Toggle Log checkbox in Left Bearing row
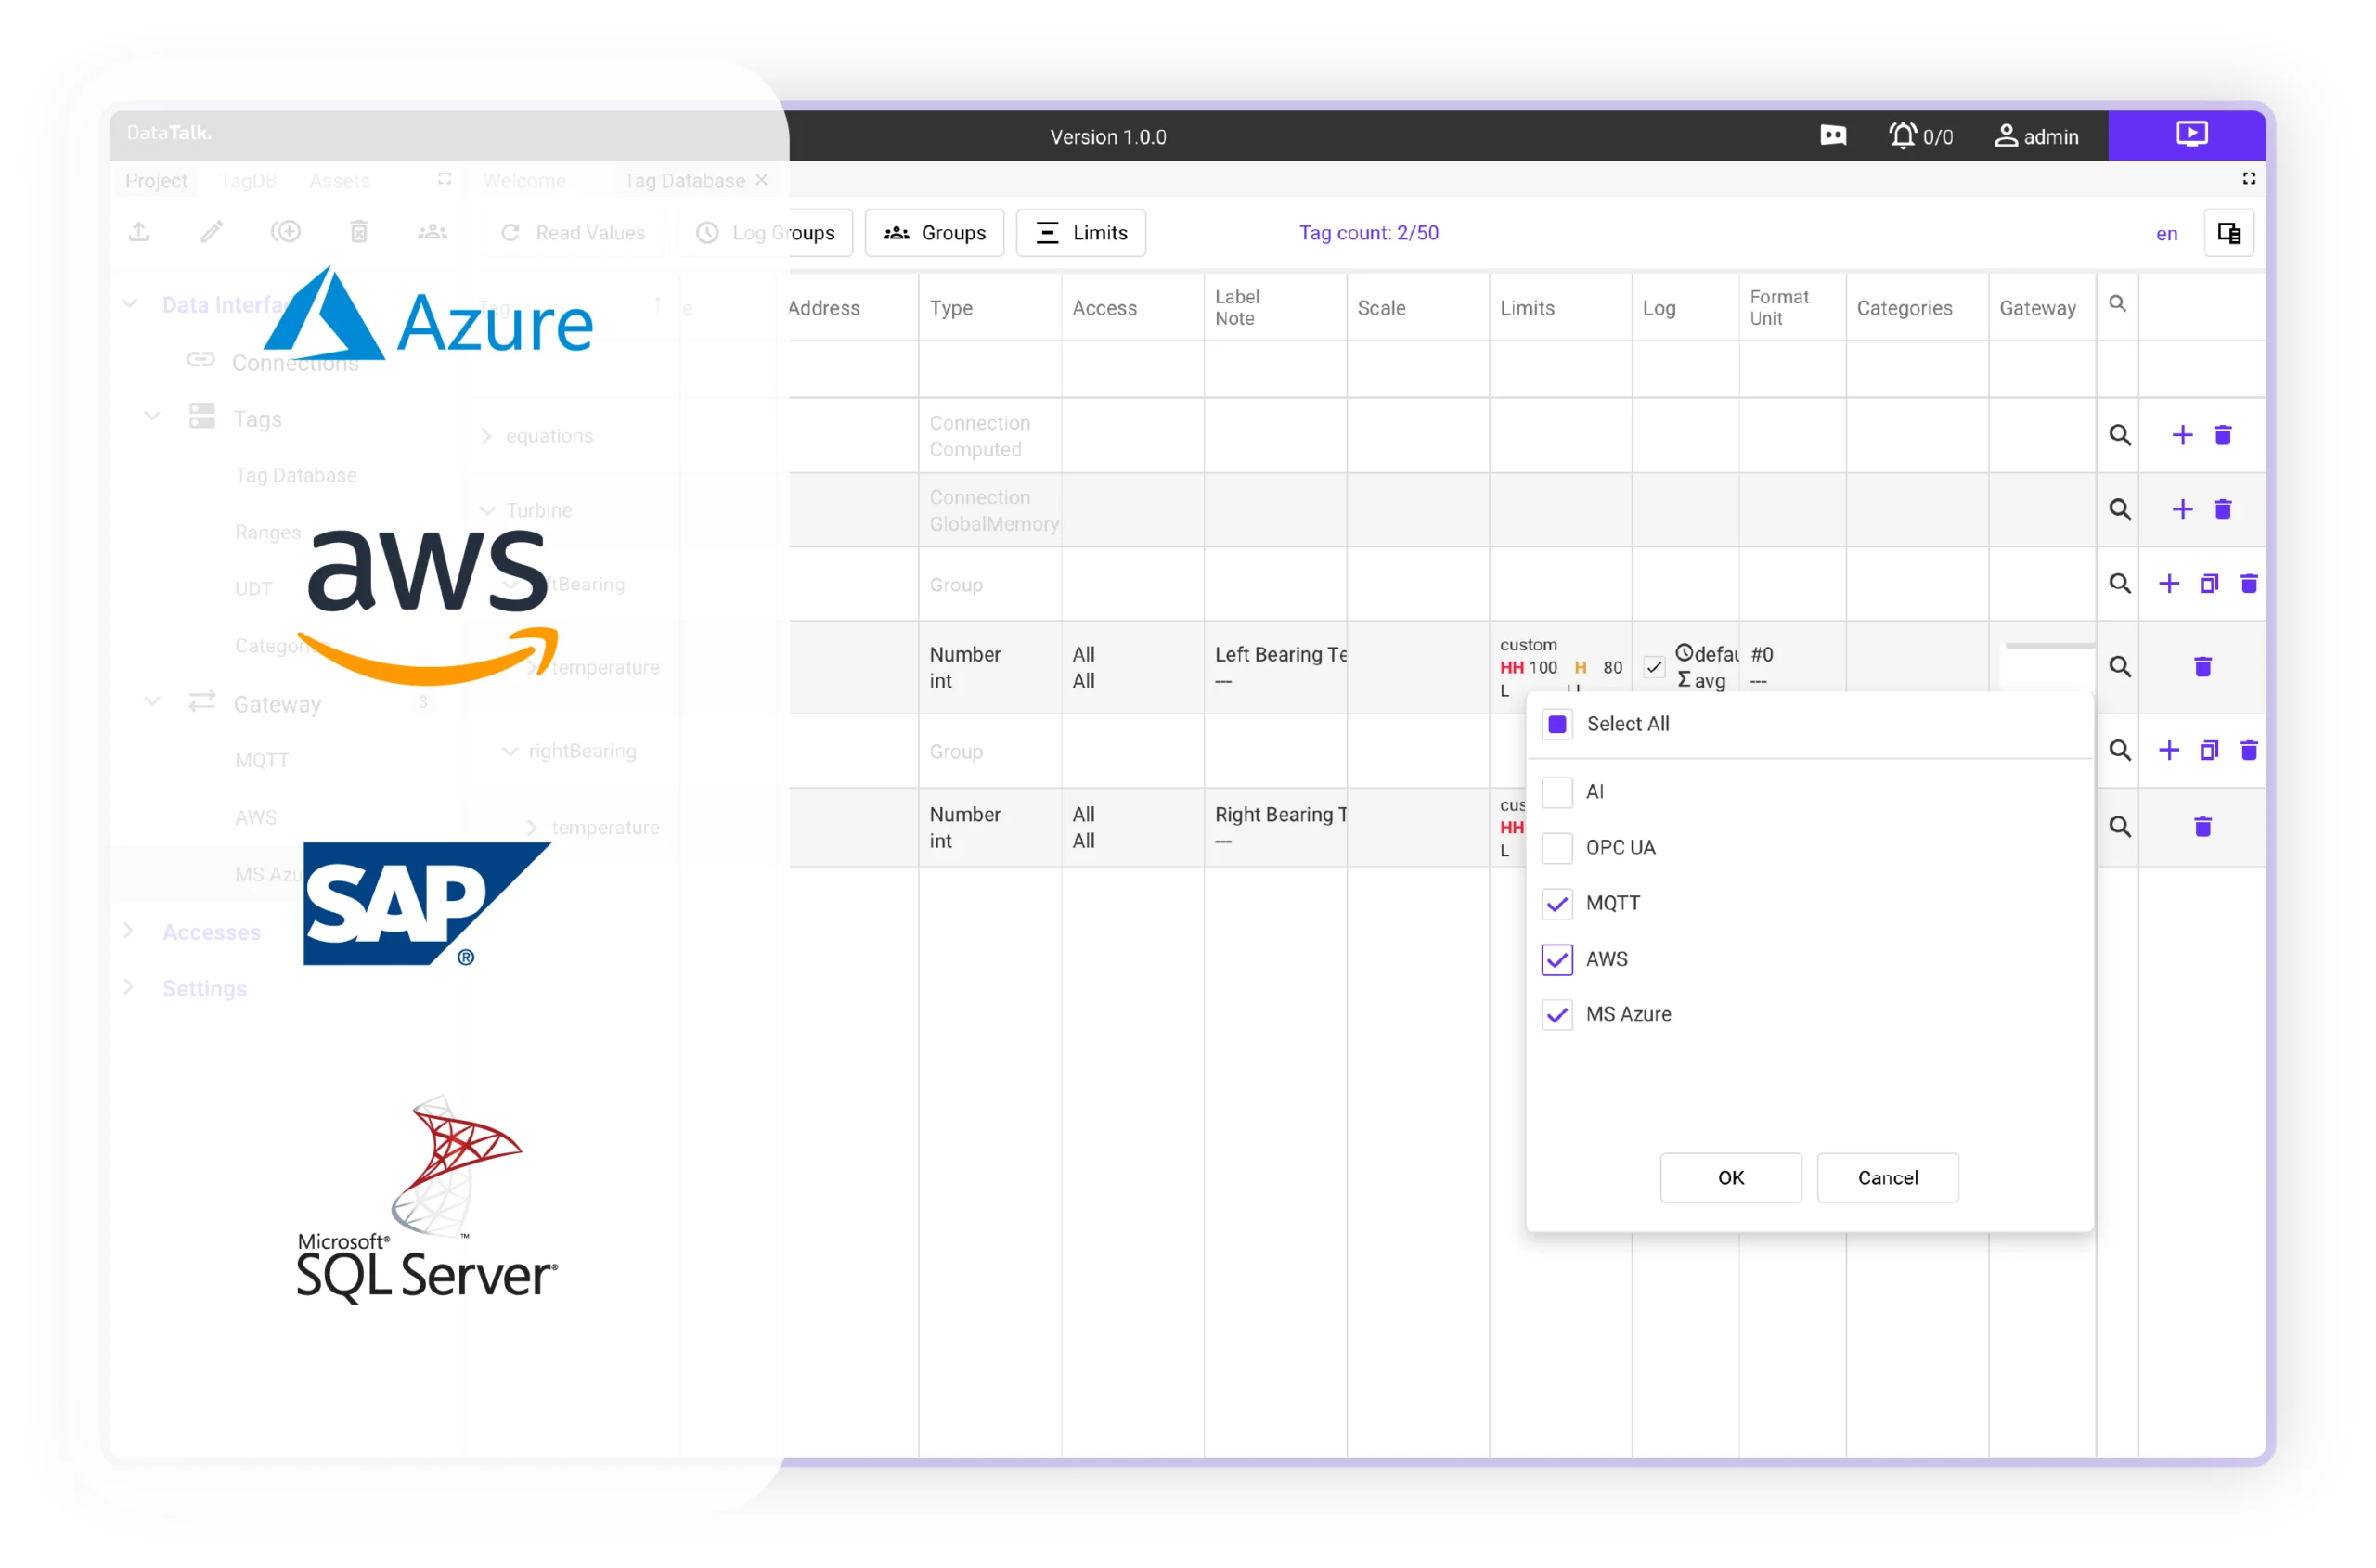Image resolution: width=2376 pixels, height=1568 pixels. click(x=1654, y=667)
